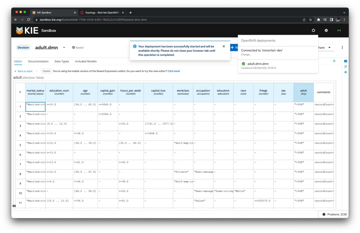Click the 'Click here!' new editor link
Image resolution: width=360 pixels, height=233 pixels.
[174, 71]
